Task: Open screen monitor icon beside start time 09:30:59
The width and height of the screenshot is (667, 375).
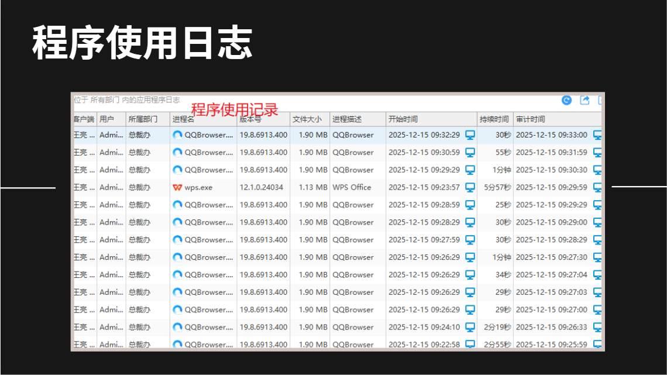Action: 470,153
